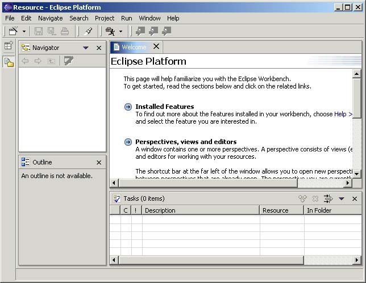Screen dimensions: 366x283
Task: Close the Outline view
Action: 99,162
